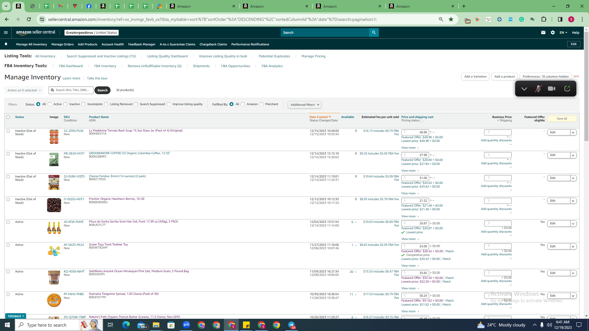Open the Chrome three-dot menu

(x=582, y=19)
